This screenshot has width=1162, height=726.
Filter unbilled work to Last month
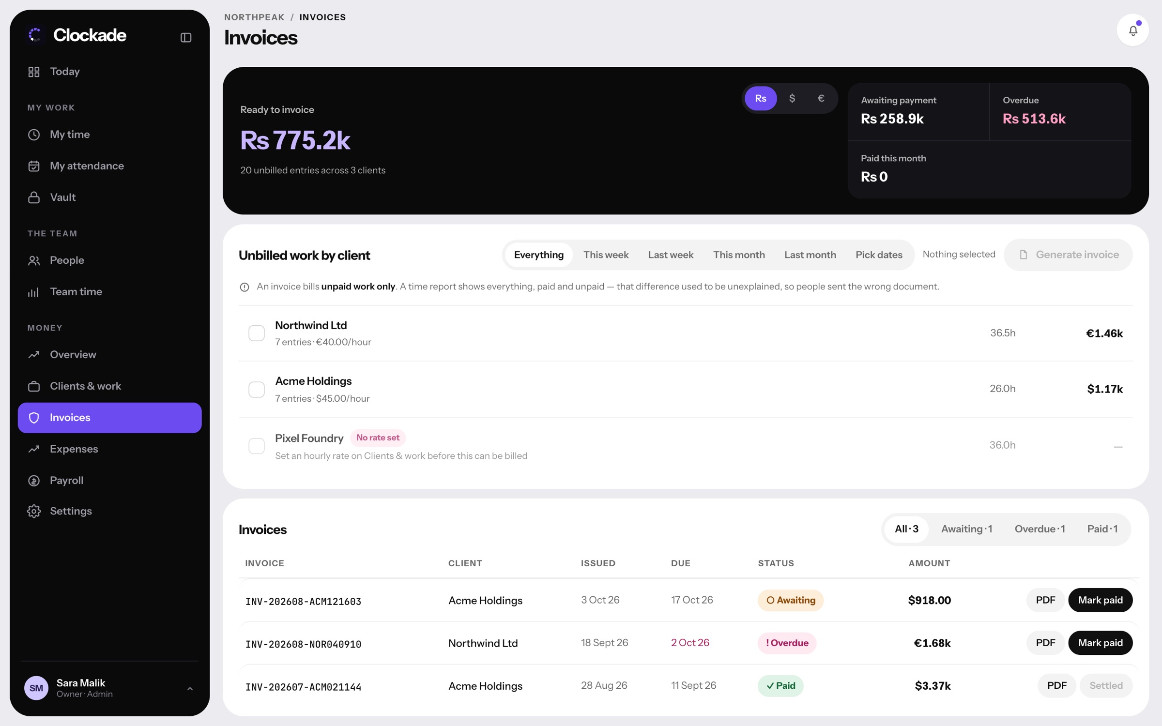(x=810, y=255)
